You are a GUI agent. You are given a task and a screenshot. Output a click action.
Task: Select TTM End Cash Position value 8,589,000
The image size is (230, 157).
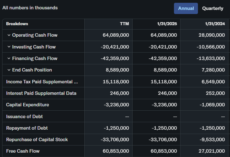tap(117, 70)
